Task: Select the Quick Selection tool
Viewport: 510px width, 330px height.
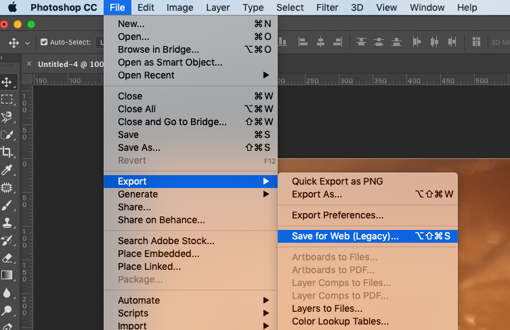Action: tap(7, 135)
